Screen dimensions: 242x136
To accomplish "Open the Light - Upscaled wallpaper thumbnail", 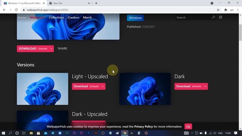I will [42, 89].
